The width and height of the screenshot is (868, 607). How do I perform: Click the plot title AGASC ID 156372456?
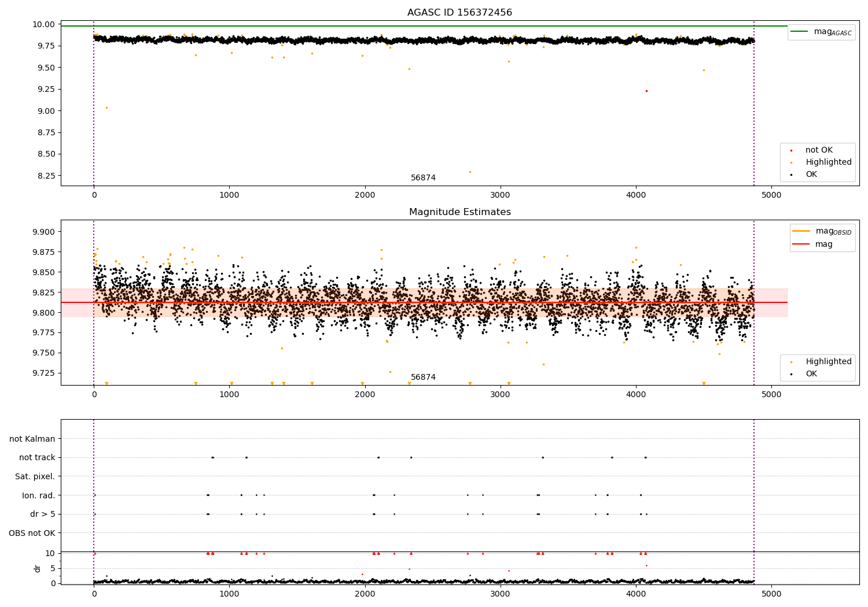(459, 13)
